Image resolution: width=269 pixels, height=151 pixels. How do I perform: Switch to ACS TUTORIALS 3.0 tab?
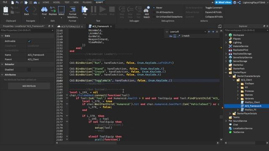(70, 26)
